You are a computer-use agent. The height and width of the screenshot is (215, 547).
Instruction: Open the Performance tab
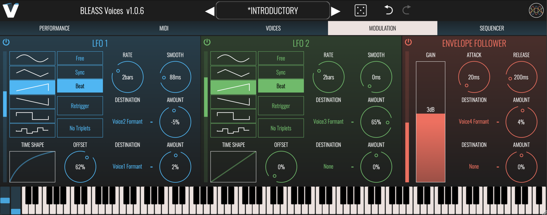coord(54,28)
